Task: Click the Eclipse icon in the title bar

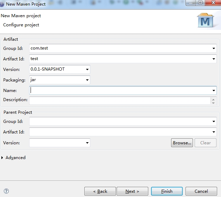Action: pyautogui.click(x=2, y=4)
